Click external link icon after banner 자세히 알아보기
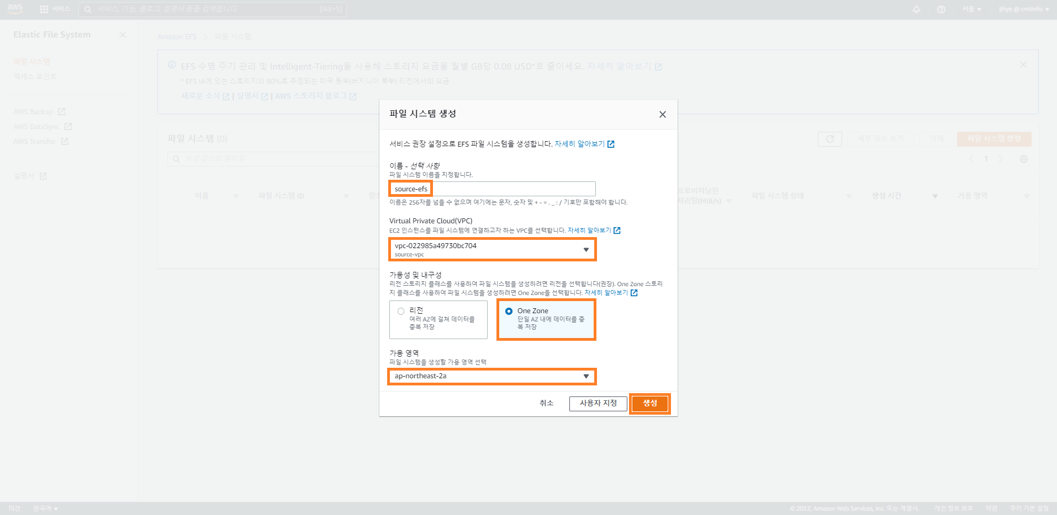1057x515 pixels. 658,67
